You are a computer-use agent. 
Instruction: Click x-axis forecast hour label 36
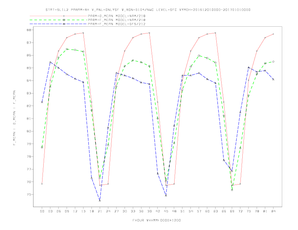point(141,211)
